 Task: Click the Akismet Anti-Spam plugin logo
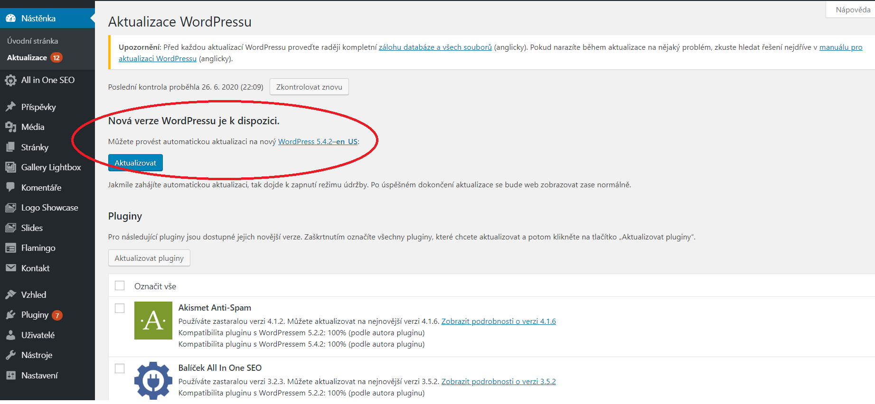pos(153,321)
